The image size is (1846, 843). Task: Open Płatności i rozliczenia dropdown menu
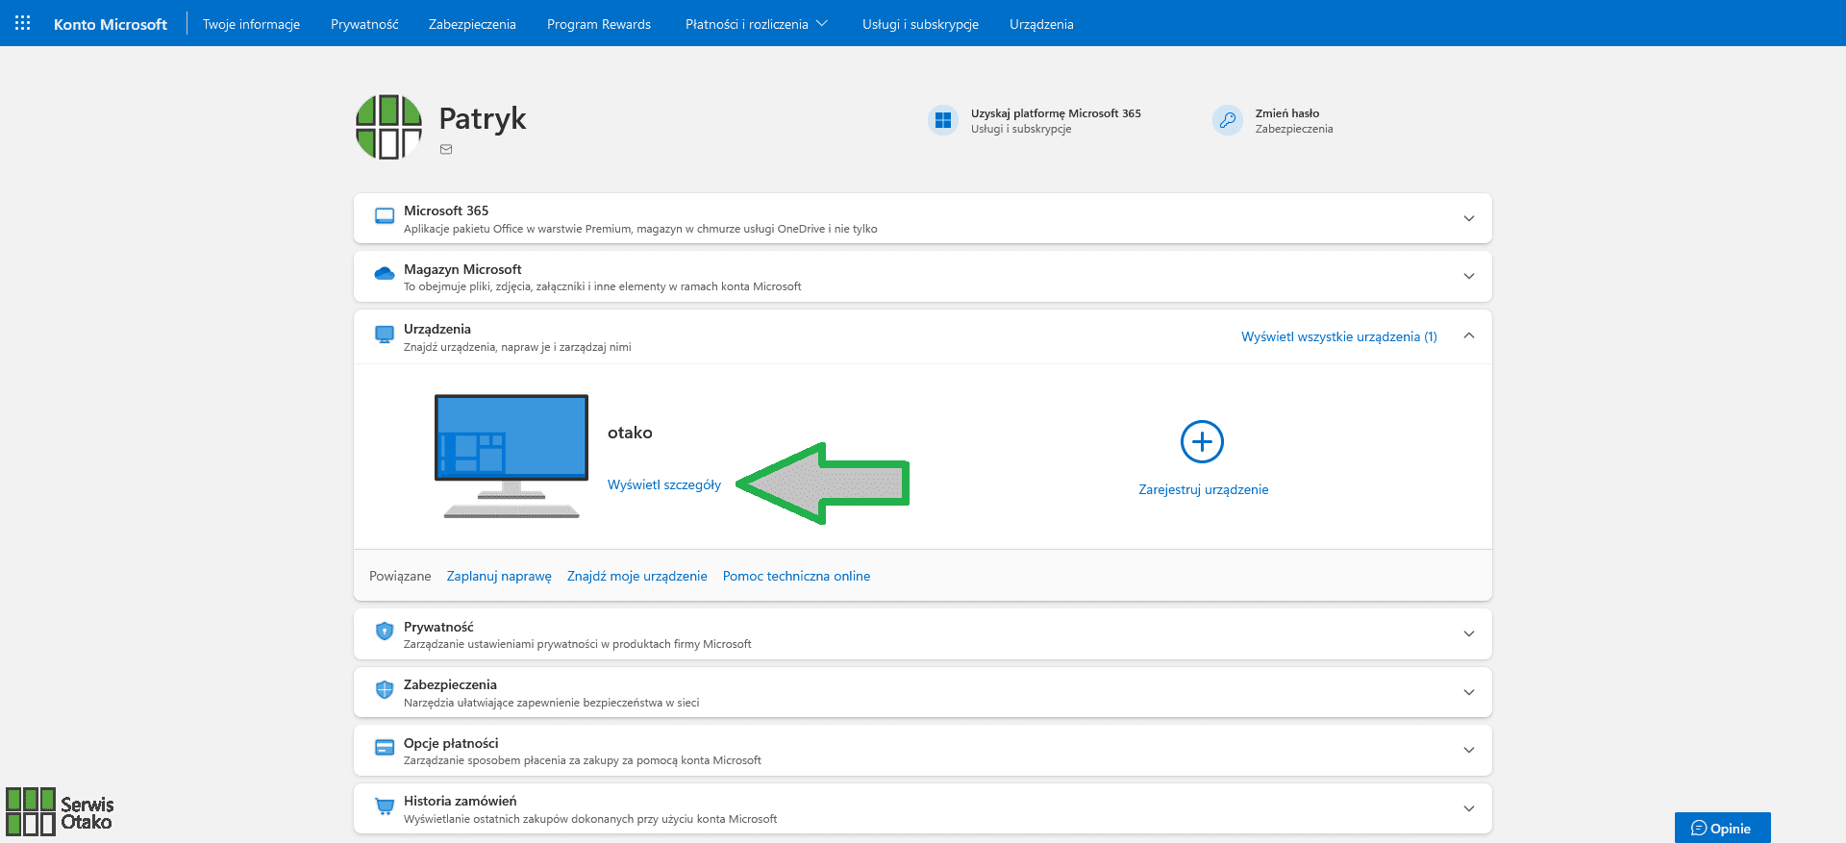coord(756,24)
